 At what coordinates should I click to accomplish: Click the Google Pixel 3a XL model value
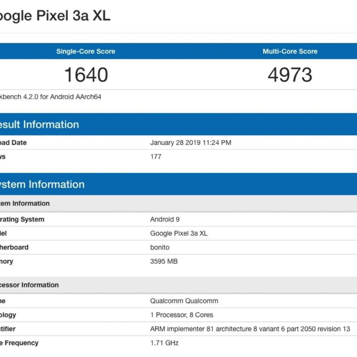[178, 233]
